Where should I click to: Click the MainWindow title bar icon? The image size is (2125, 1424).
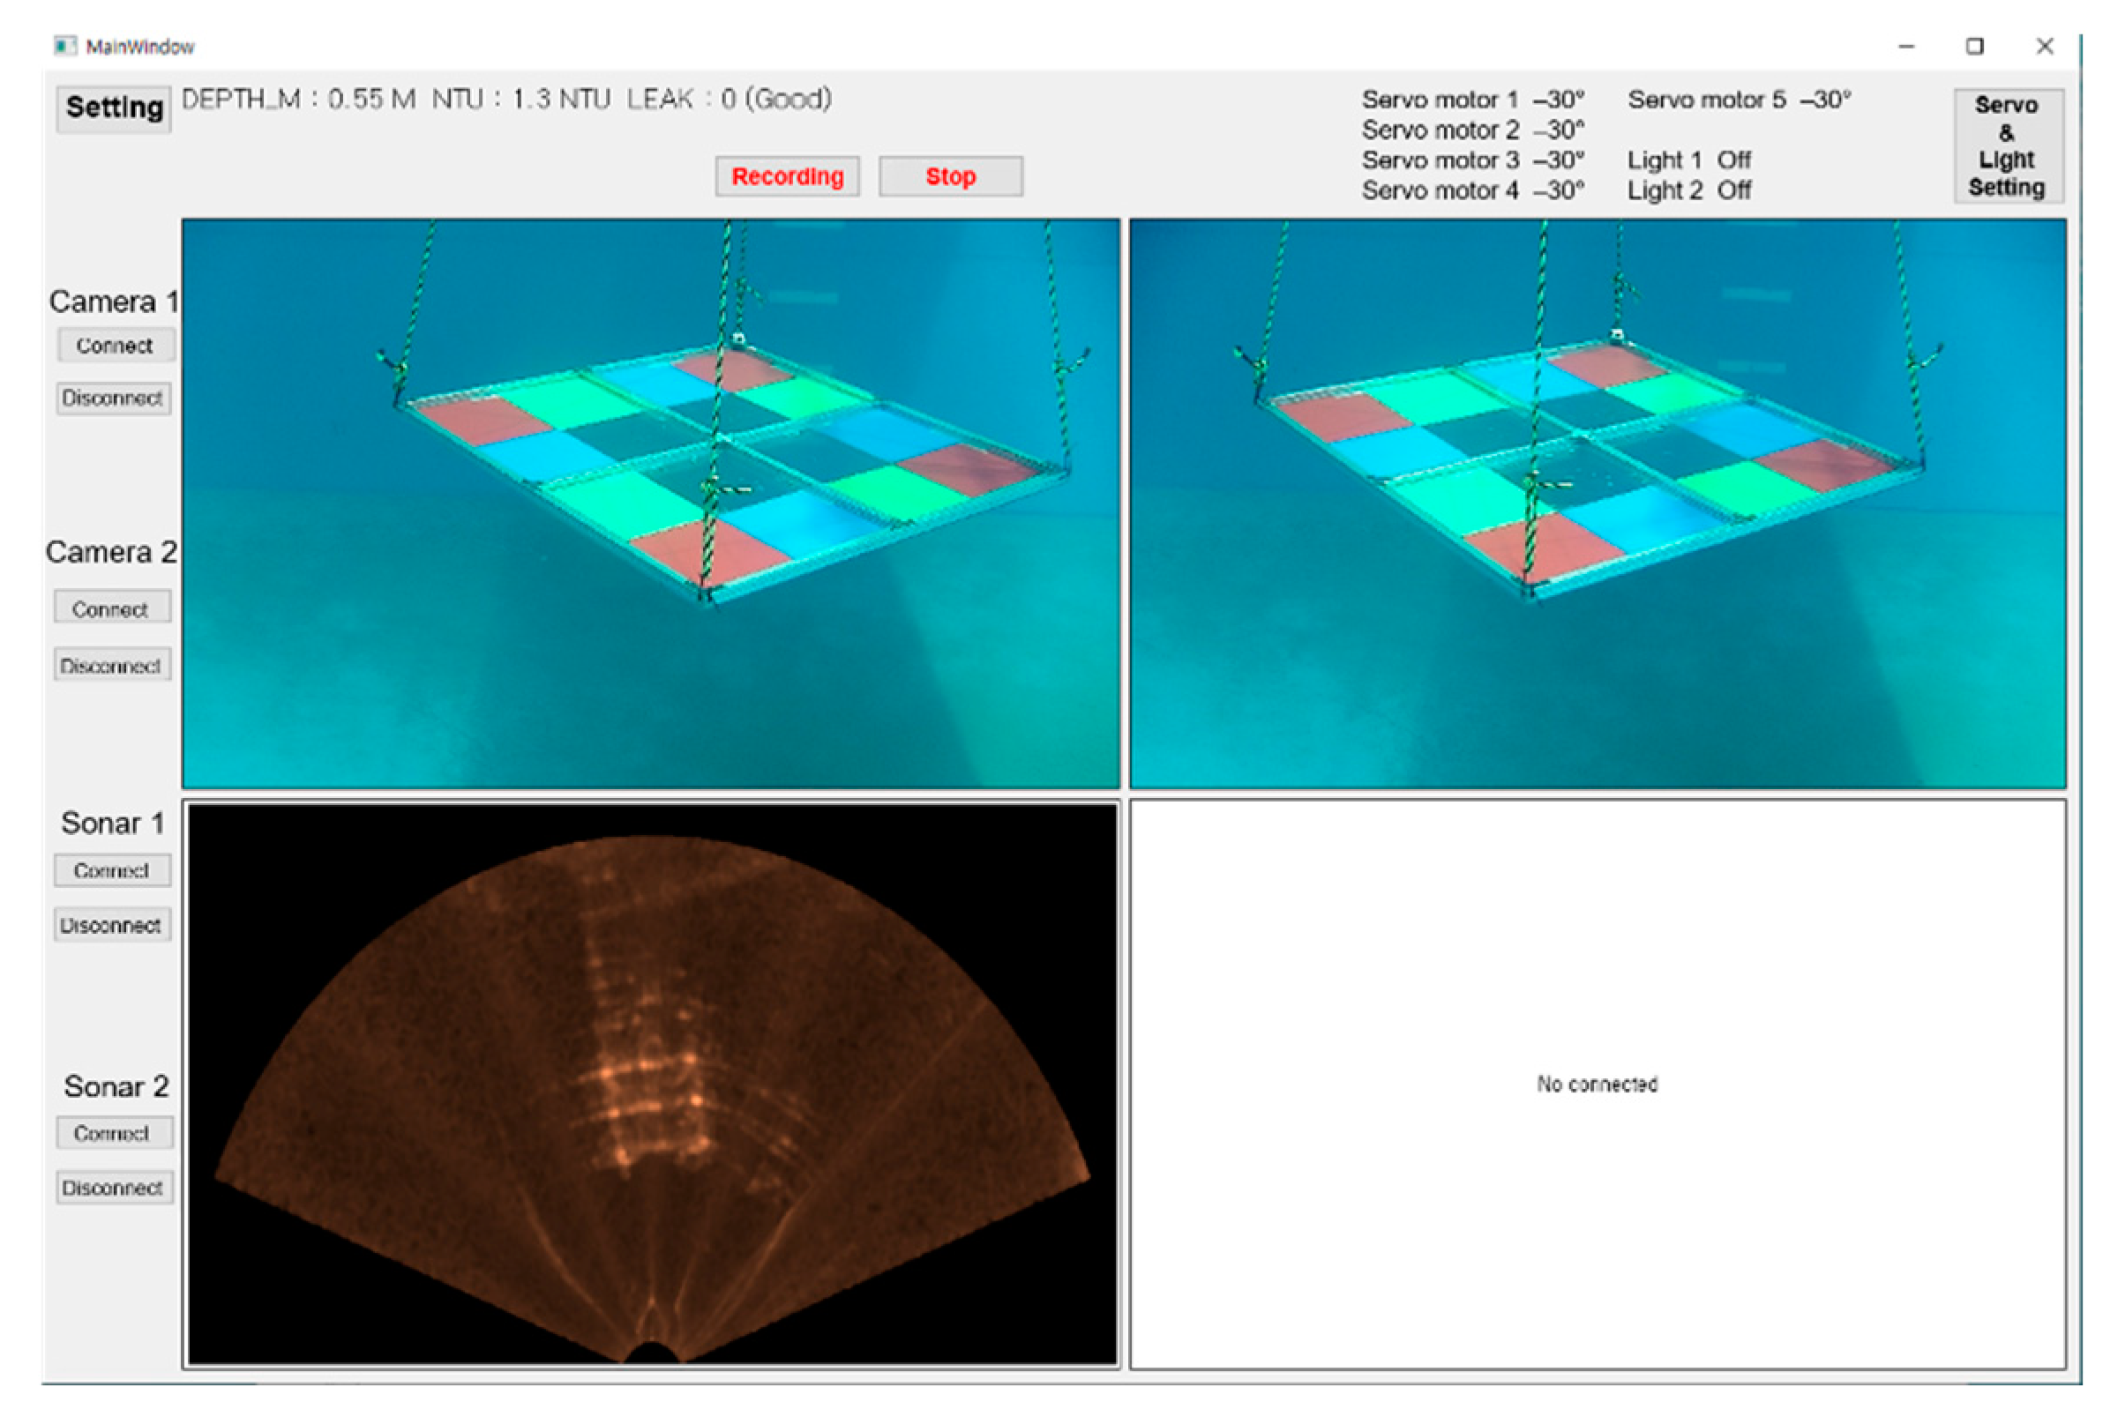click(x=64, y=47)
